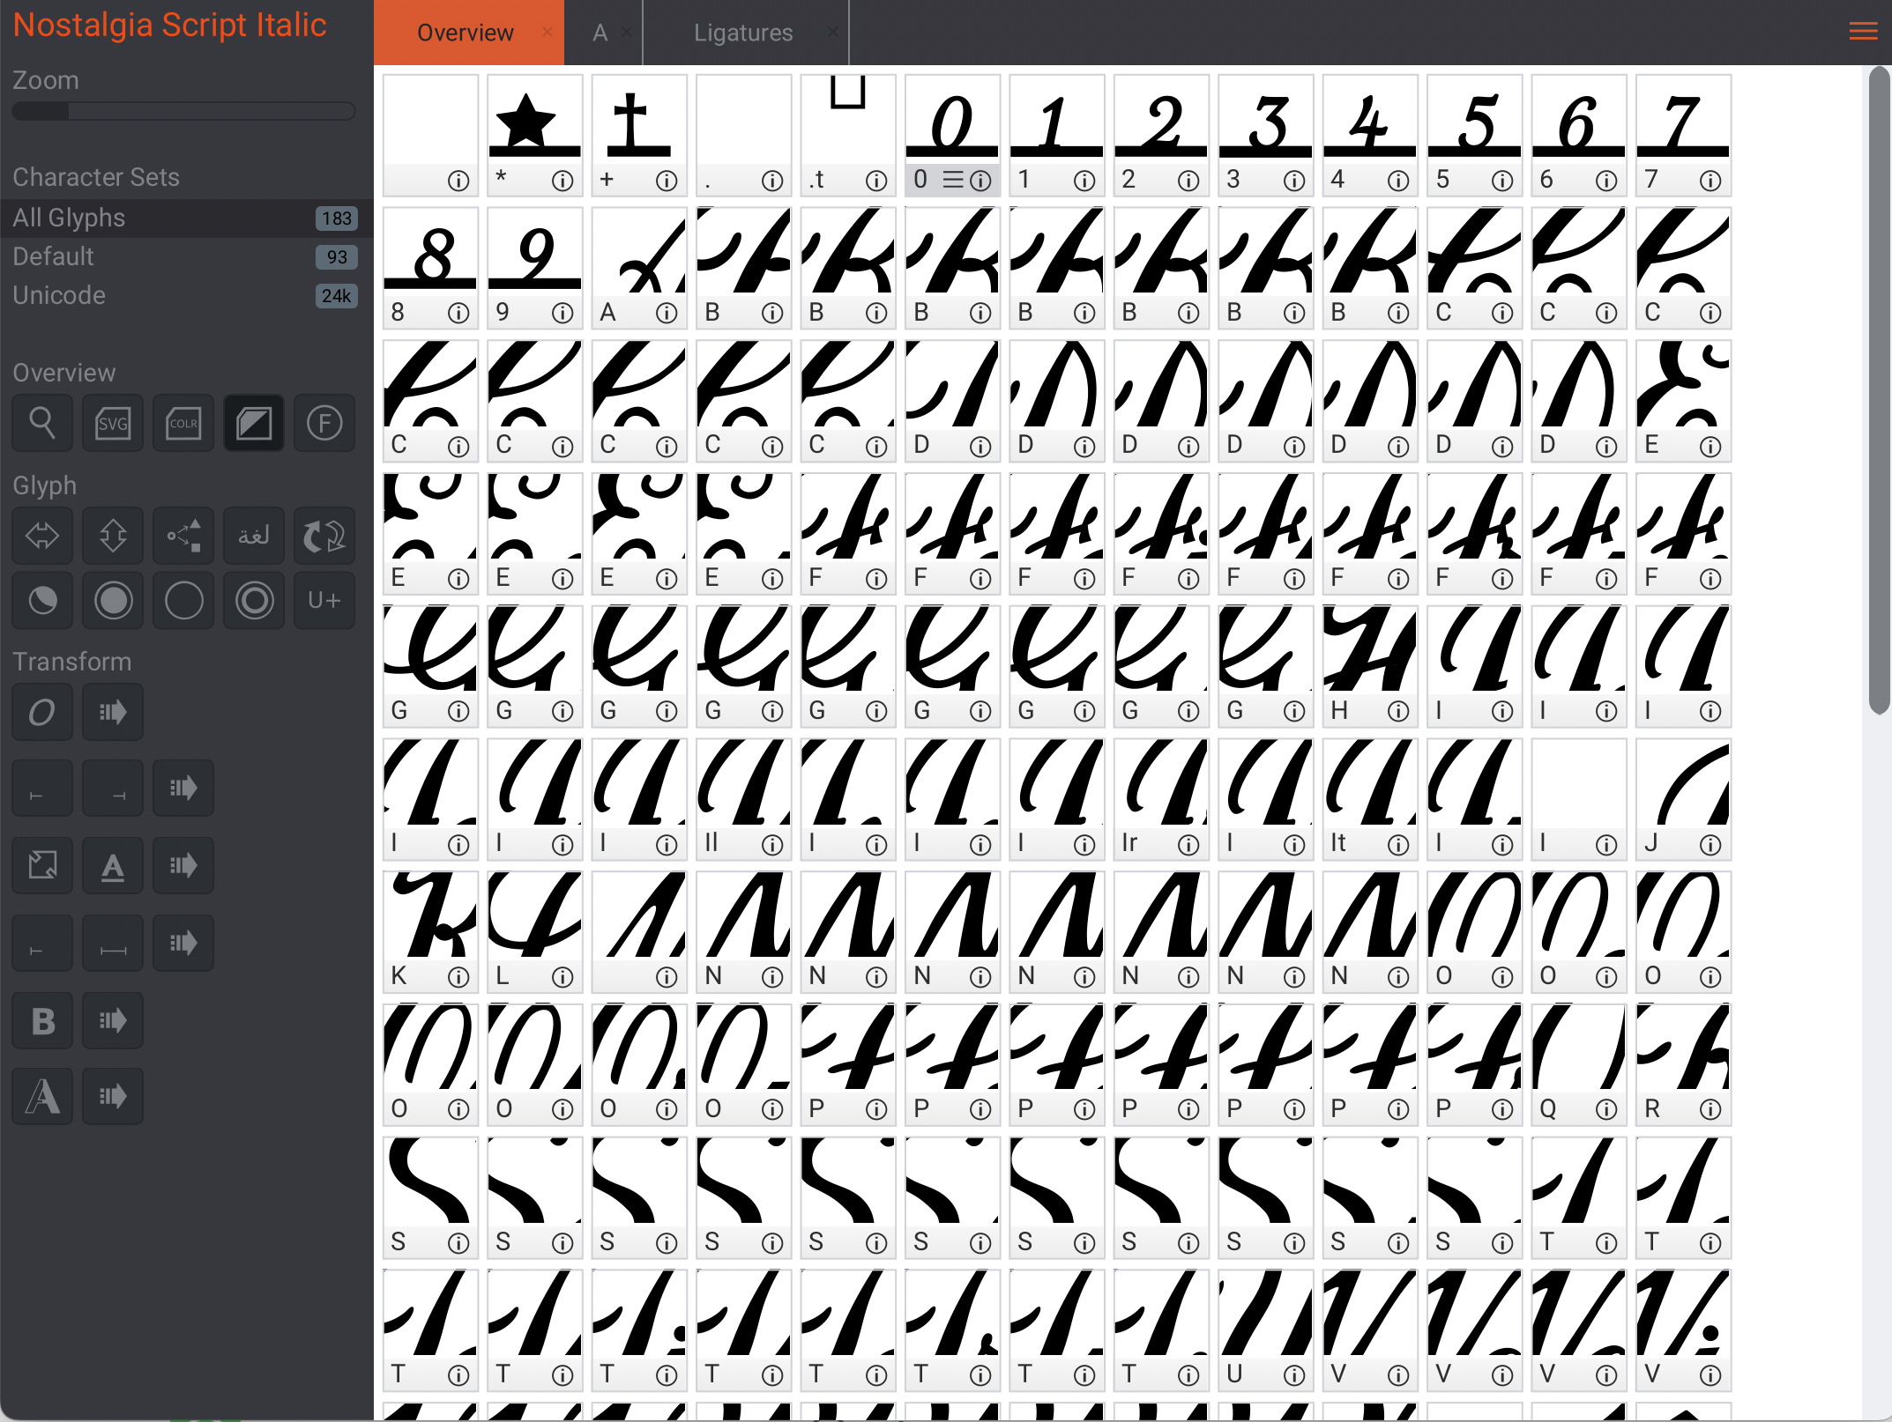Select the Ir ligature glyph cell
Image resolution: width=1892 pixels, height=1422 pixels.
1161,799
